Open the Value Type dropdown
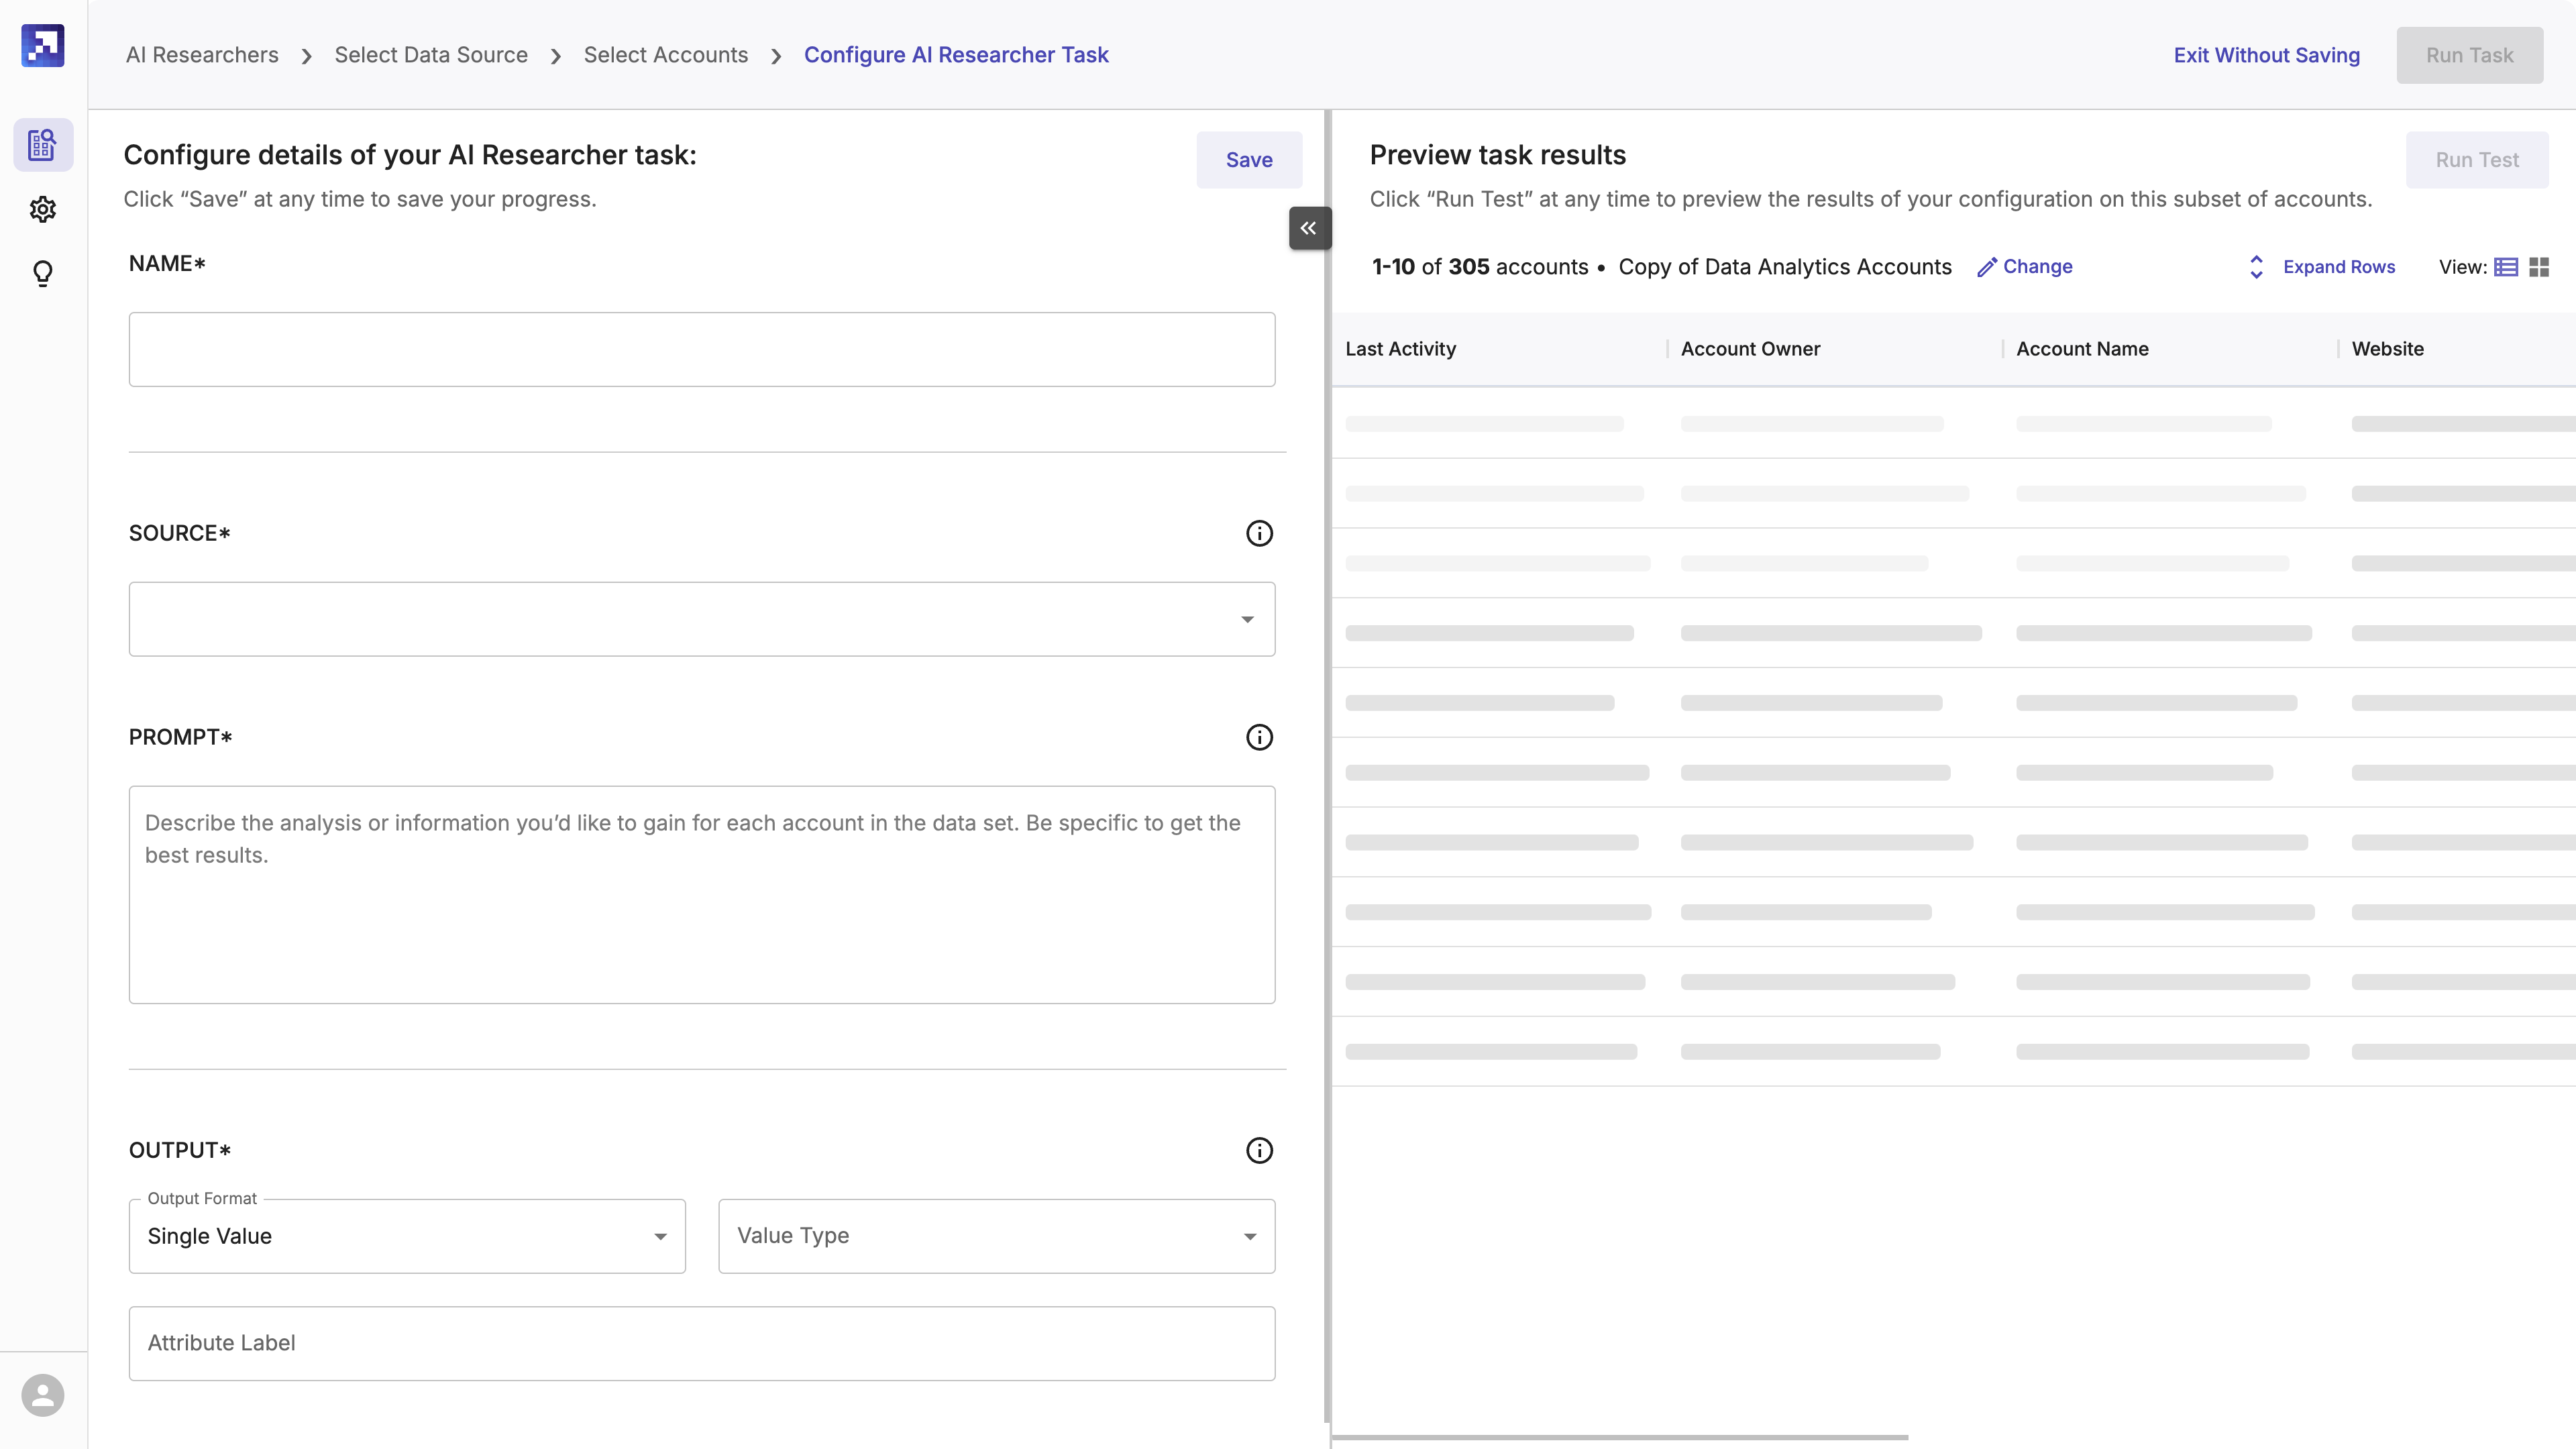Image resolution: width=2576 pixels, height=1449 pixels. tap(996, 1236)
